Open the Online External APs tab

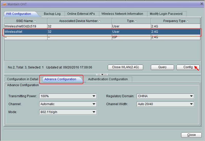(x=81, y=14)
